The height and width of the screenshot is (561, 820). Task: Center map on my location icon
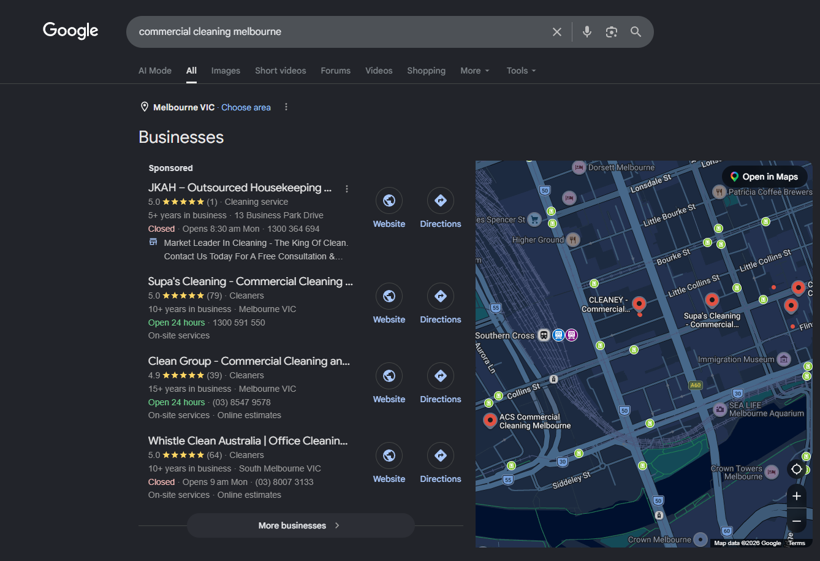(x=797, y=469)
